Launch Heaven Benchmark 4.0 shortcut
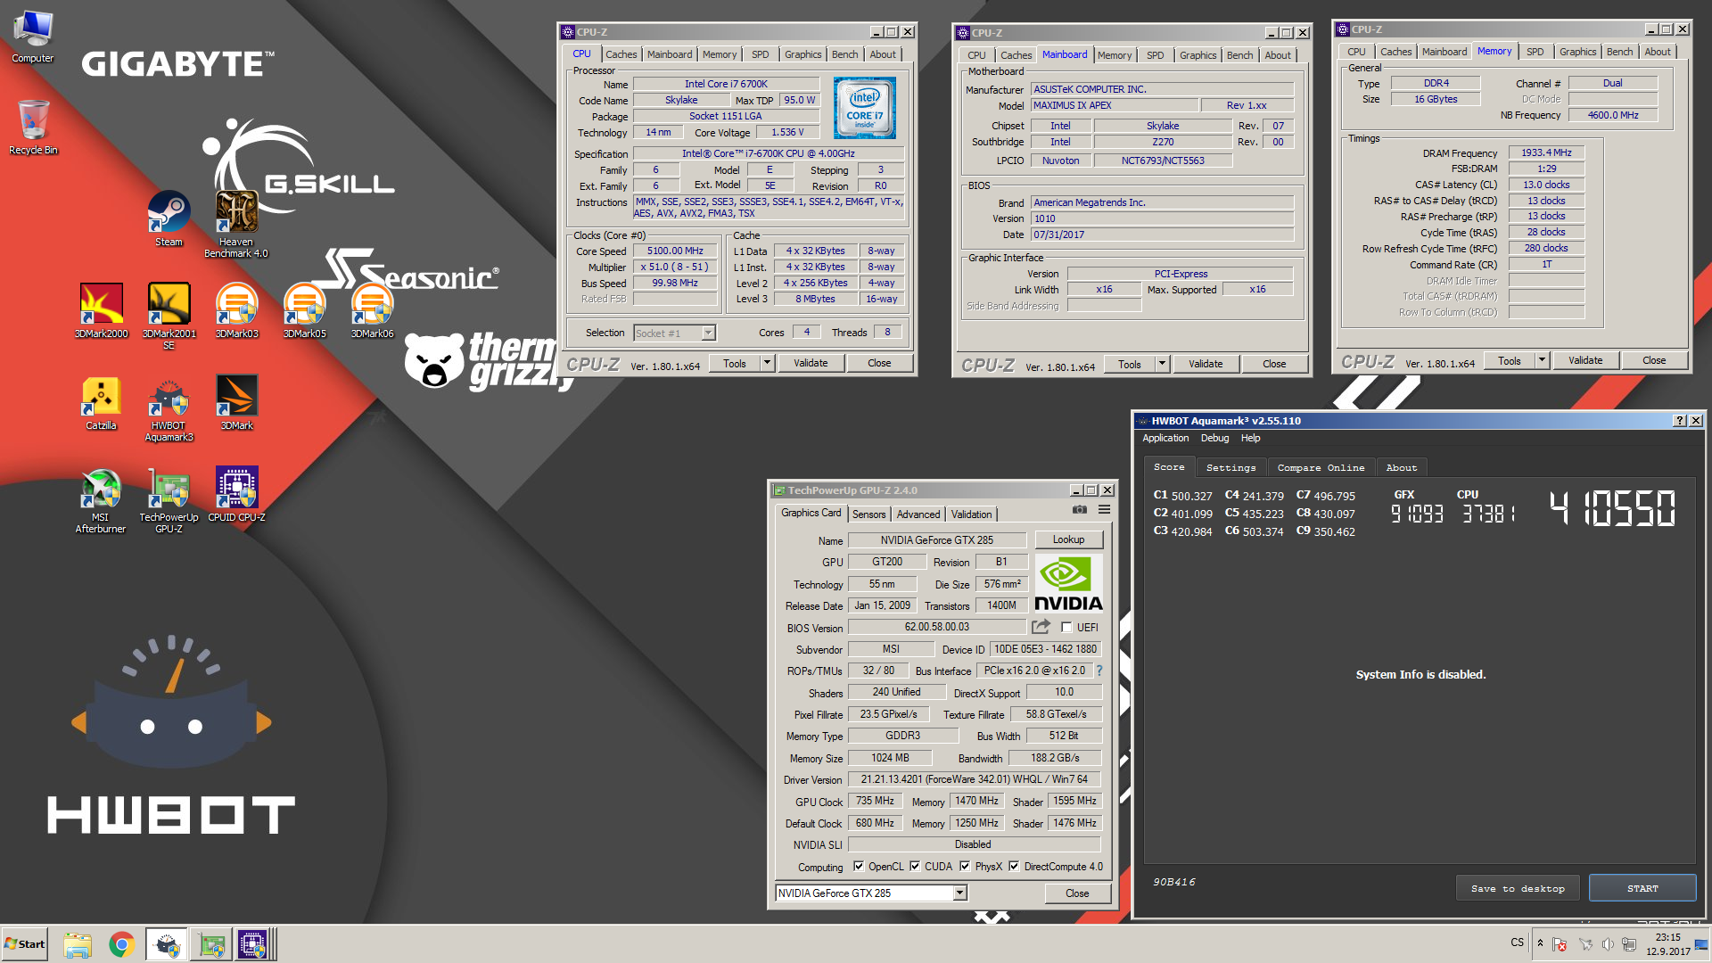This screenshot has width=1712, height=963. (236, 225)
